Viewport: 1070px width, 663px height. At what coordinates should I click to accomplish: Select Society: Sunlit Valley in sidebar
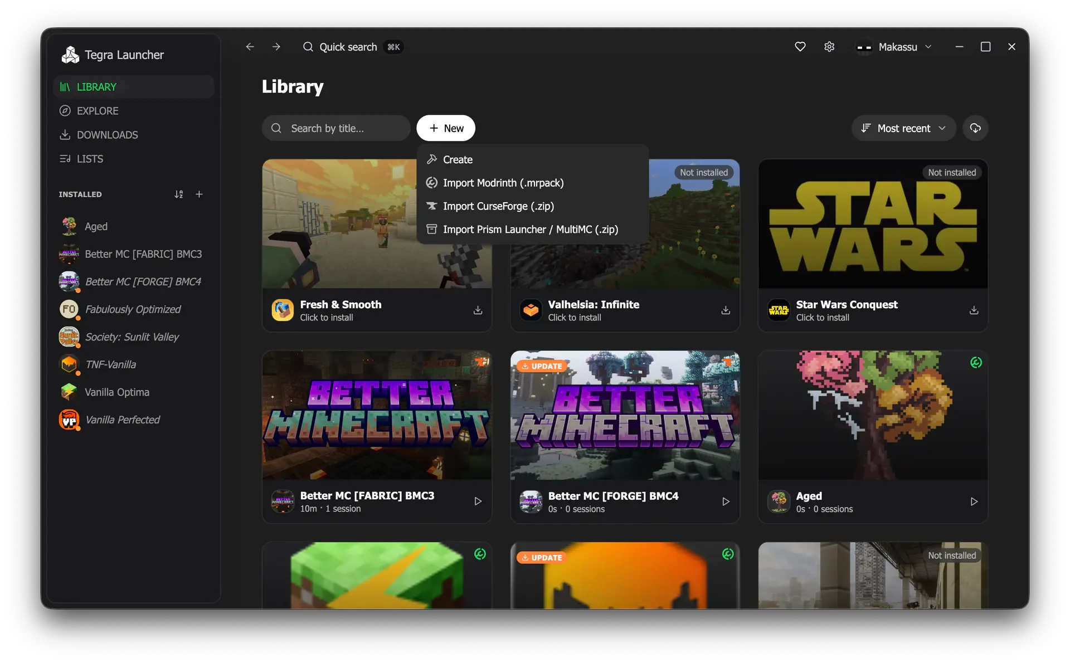pyautogui.click(x=134, y=337)
